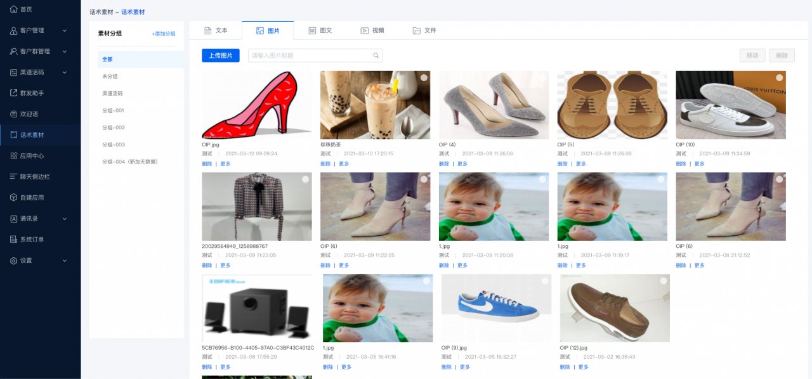Viewport: 812px width, 379px height.
Task: Click 删除 under OIP (5)
Action: coord(563,164)
